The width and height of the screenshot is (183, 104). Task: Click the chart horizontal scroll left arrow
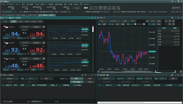click(99, 72)
